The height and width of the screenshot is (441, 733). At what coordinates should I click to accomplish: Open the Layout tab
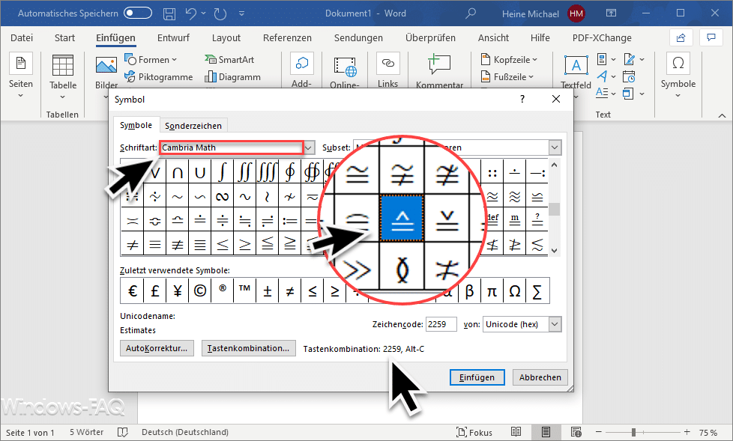point(226,38)
